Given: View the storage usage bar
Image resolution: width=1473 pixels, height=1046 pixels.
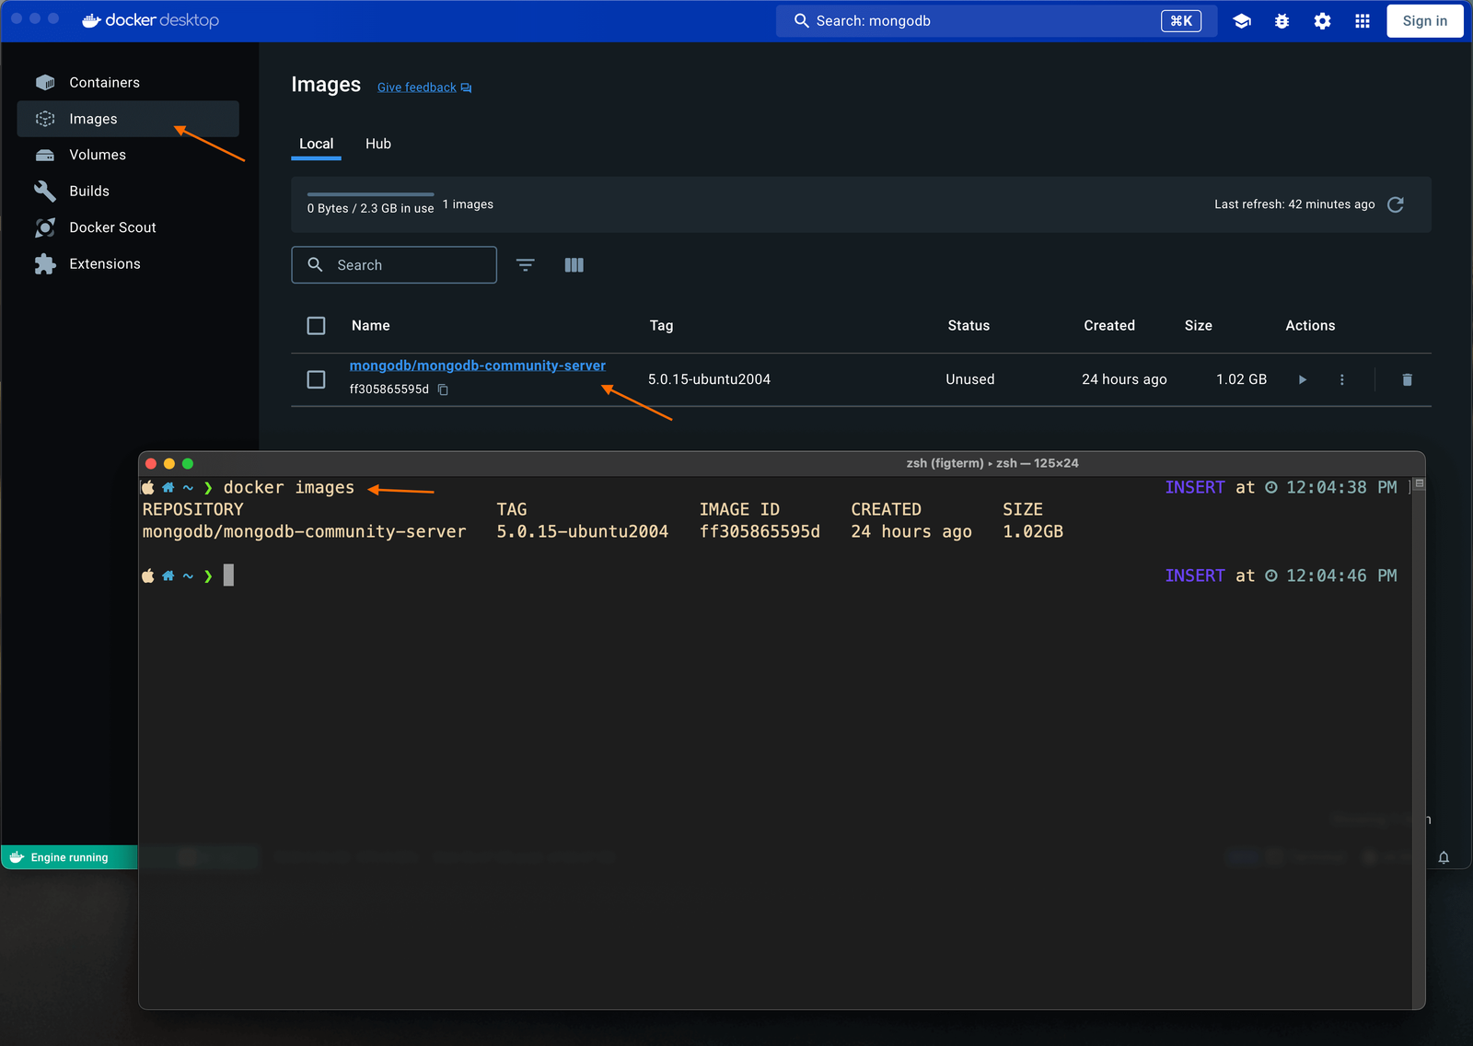Looking at the screenshot, I should point(370,196).
